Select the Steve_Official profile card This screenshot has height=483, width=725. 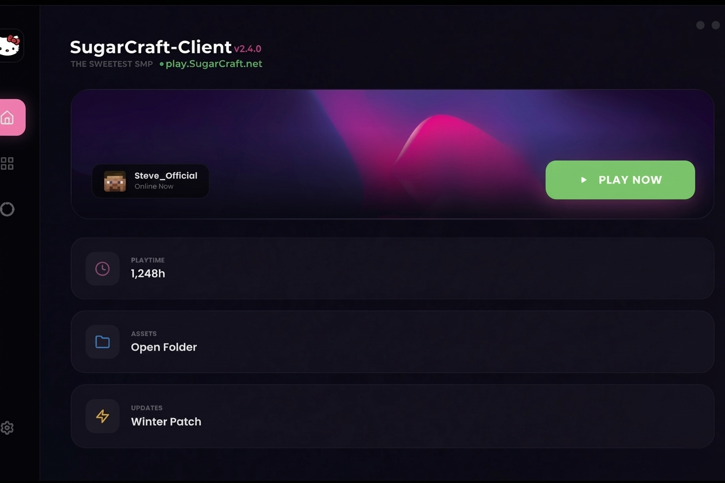pyautogui.click(x=150, y=181)
